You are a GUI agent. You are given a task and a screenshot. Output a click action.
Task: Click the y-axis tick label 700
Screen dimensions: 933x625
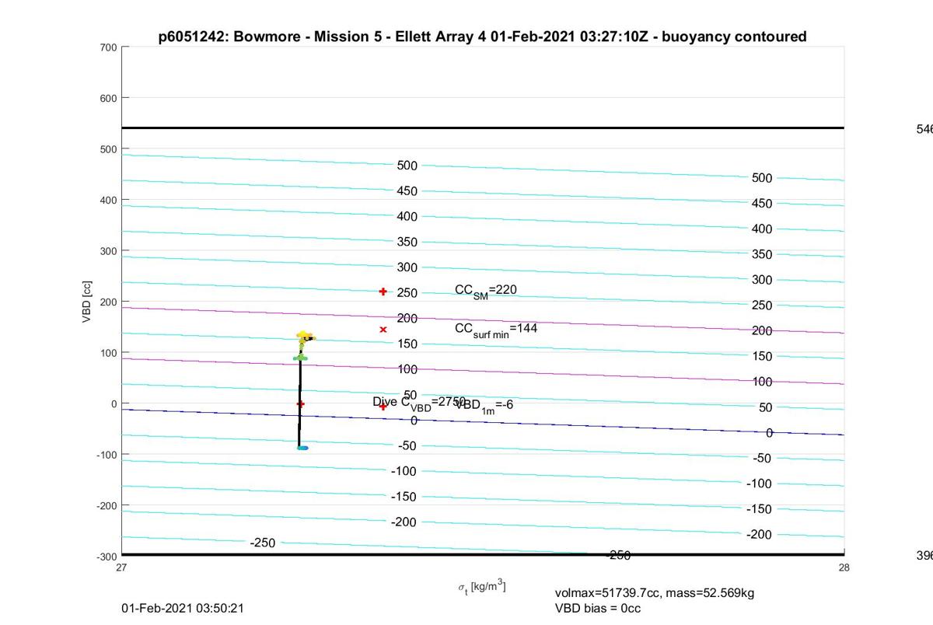108,47
